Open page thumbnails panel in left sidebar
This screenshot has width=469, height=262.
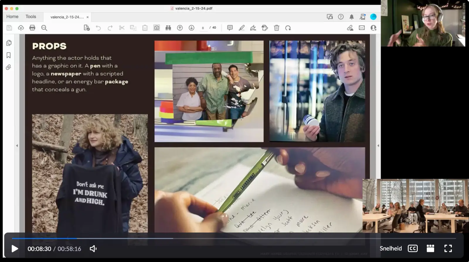click(9, 43)
